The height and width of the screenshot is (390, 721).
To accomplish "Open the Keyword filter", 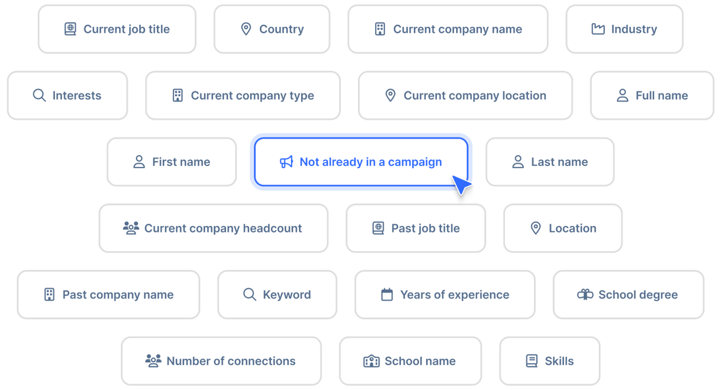I will tap(277, 294).
